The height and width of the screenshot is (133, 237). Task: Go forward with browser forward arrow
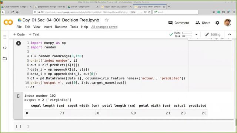click(x=8, y=12)
